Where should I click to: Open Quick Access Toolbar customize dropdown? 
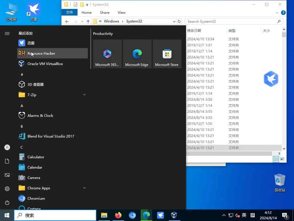(87, 5)
